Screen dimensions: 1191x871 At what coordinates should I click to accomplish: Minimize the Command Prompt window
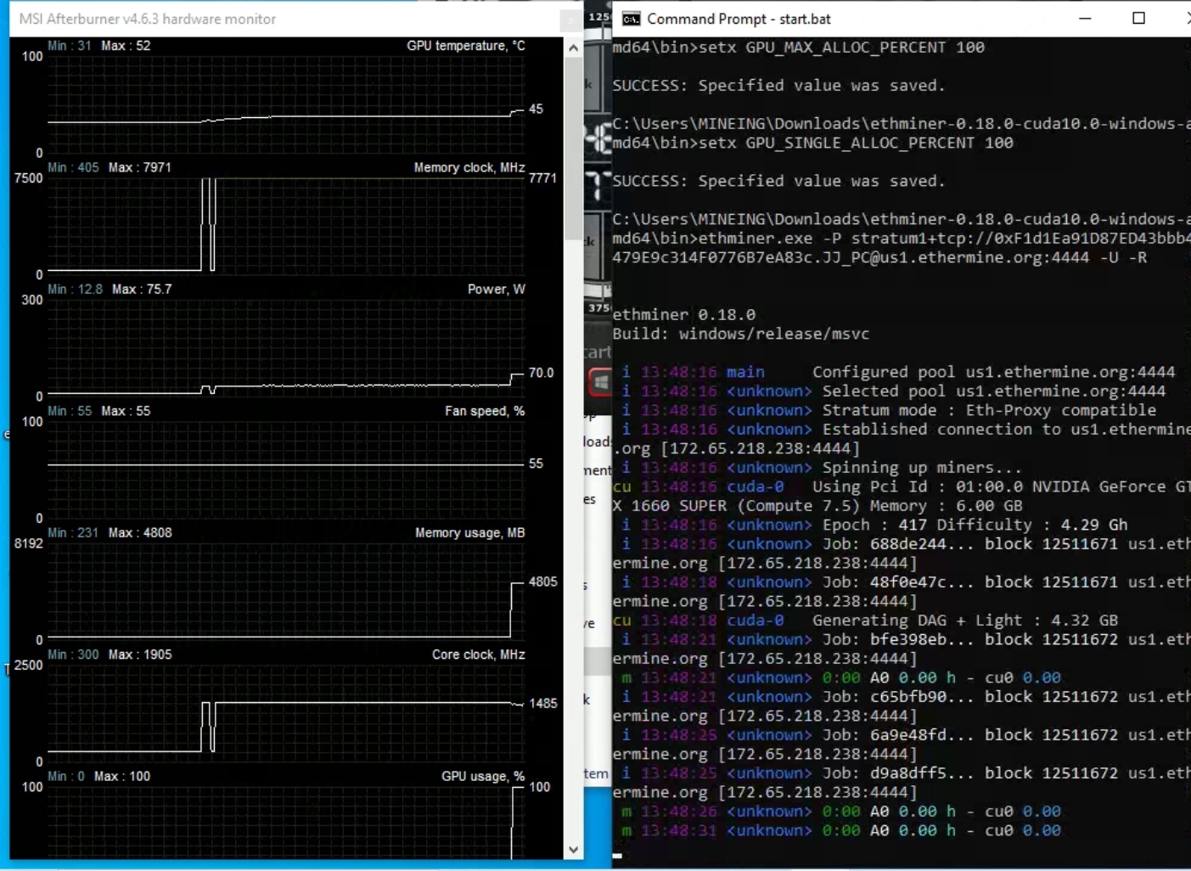pos(1085,19)
